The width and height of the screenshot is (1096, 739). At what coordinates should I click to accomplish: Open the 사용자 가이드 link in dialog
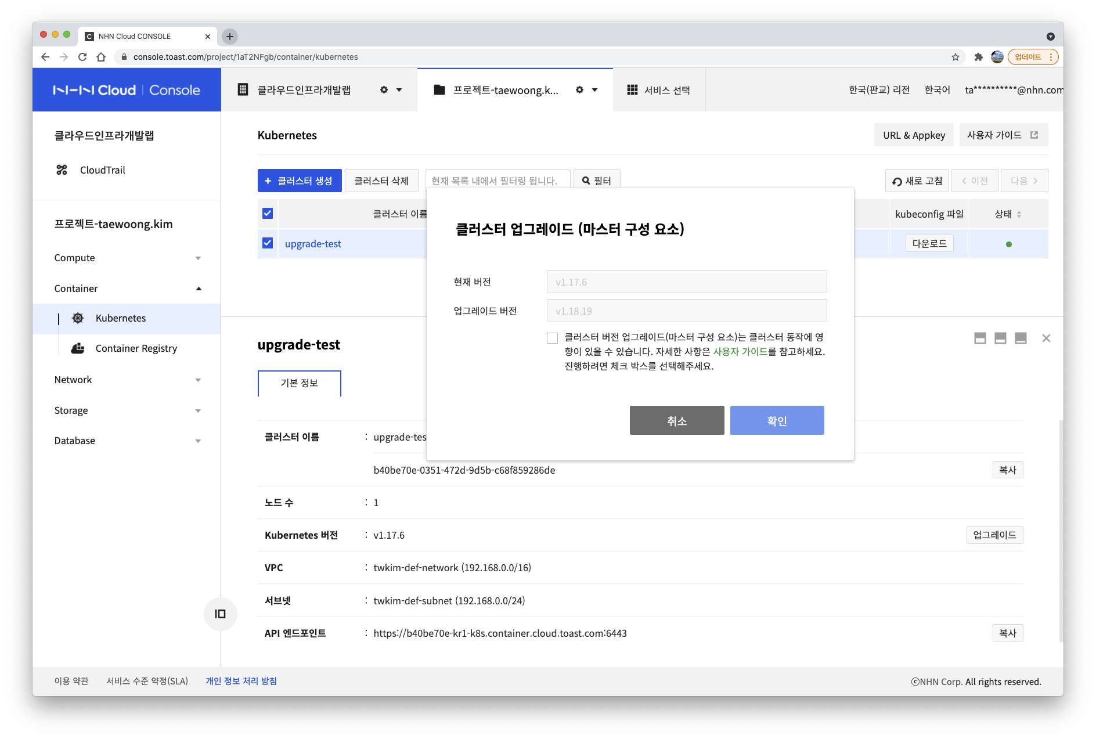pos(740,352)
